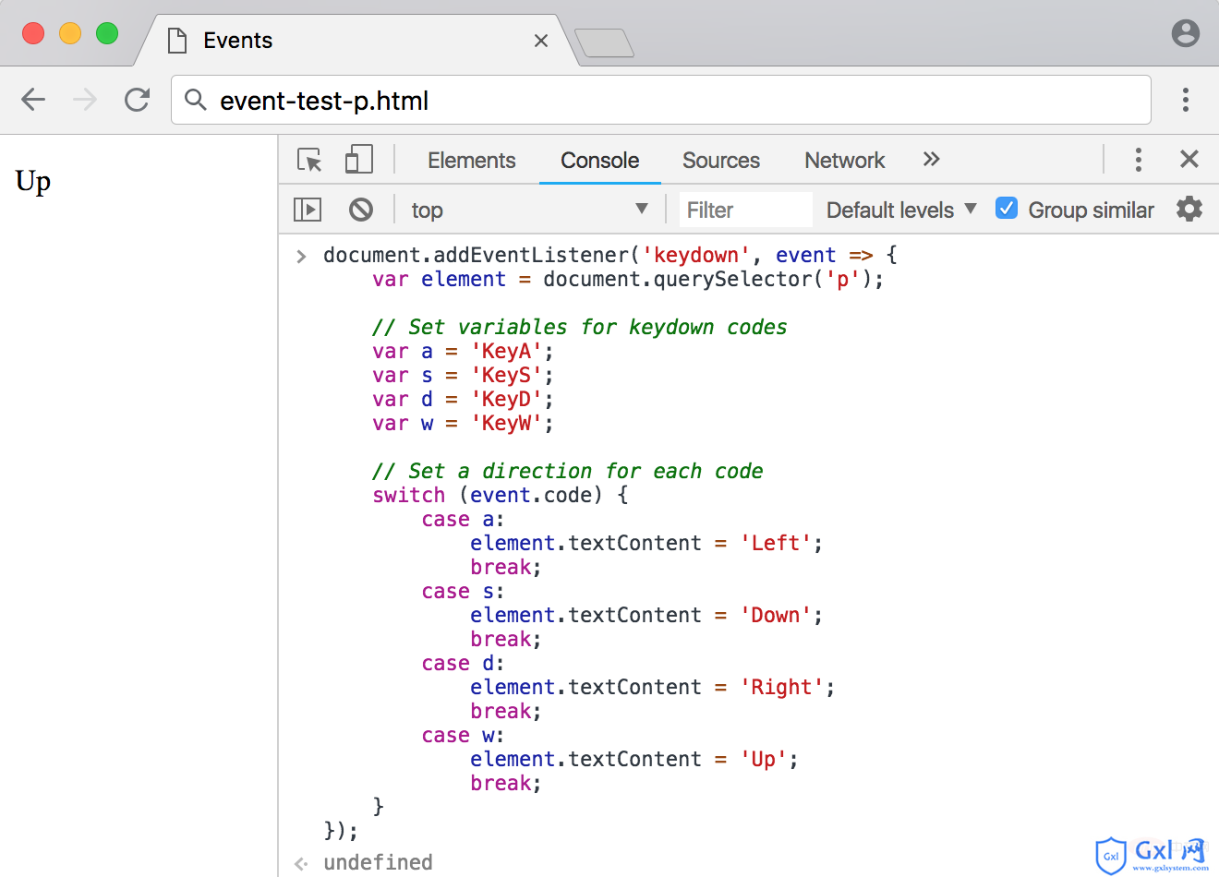Click the return-value arrow before undefined
The height and width of the screenshot is (877, 1219).
[301, 863]
